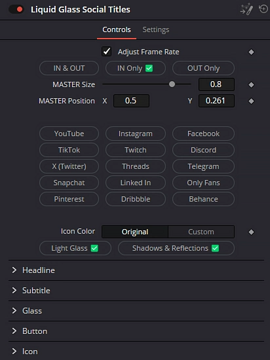Open the magic wand options icon in header
270x360 pixels.
point(246,10)
